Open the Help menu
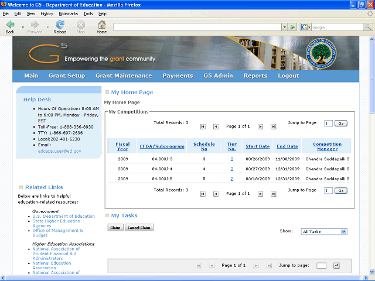The image size is (375, 281). (x=103, y=13)
